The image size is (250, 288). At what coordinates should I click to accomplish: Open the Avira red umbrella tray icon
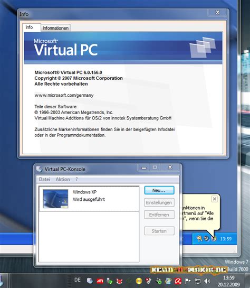click(178, 281)
